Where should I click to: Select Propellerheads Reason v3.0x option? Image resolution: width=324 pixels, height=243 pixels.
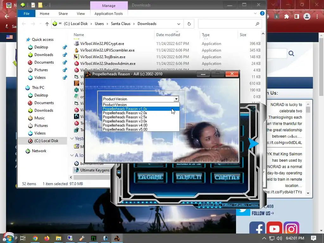(x=141, y=121)
